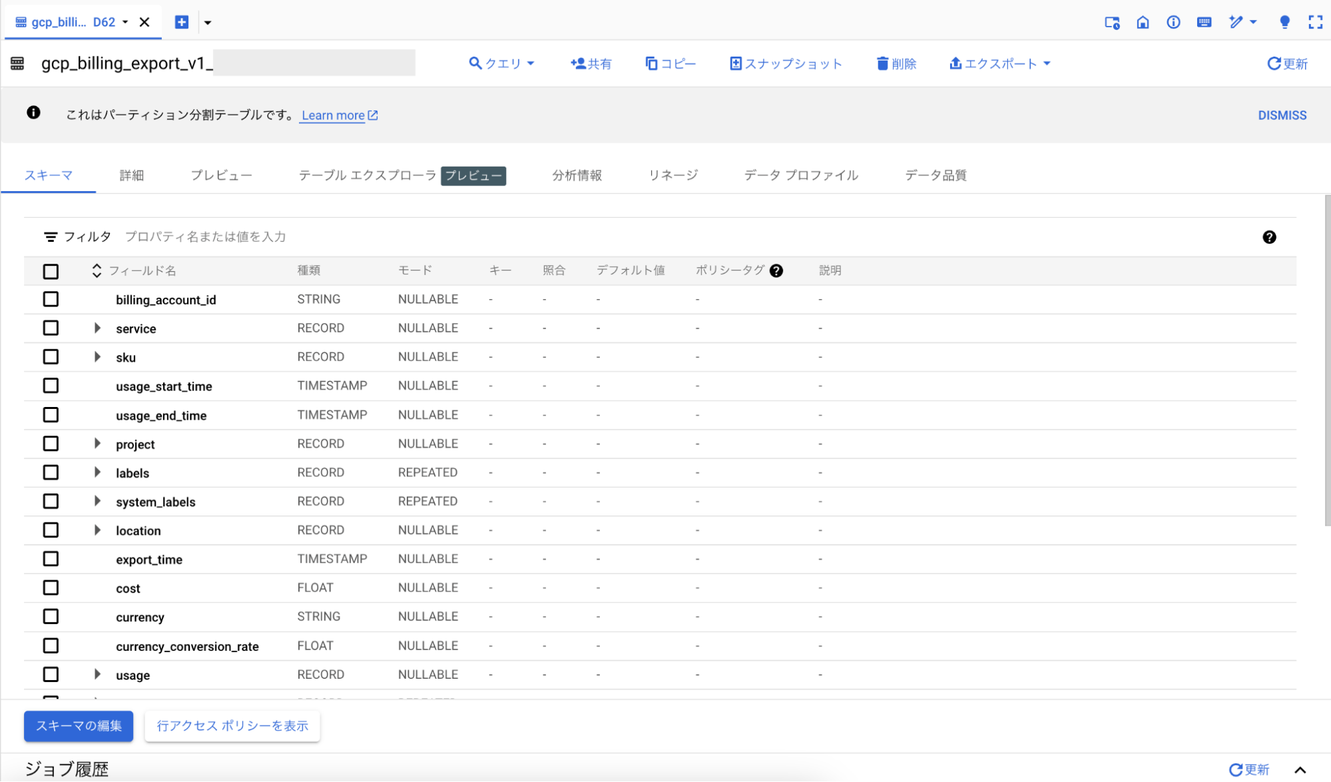The width and height of the screenshot is (1331, 782).
Task: Click the refresh (更新) icon at top right
Action: coord(1274,63)
